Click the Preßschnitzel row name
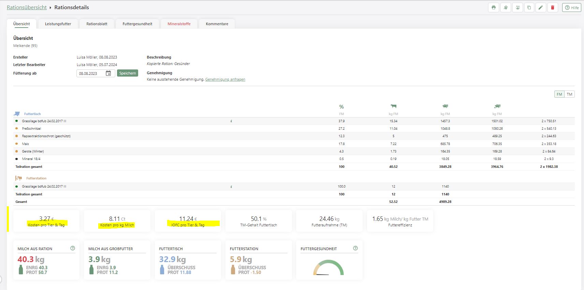 tap(31, 129)
